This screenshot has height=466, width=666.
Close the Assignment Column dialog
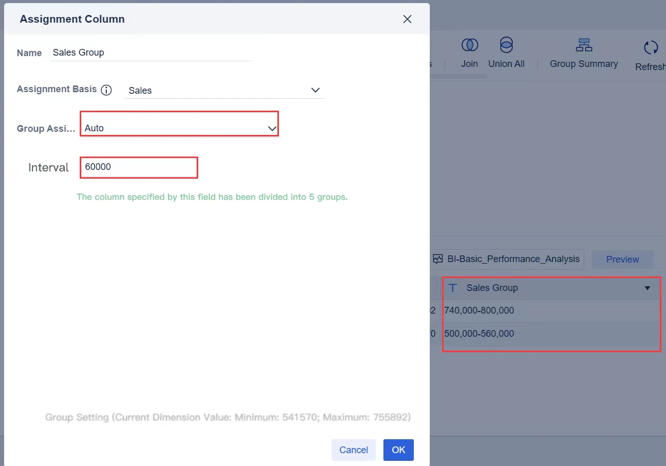click(407, 19)
